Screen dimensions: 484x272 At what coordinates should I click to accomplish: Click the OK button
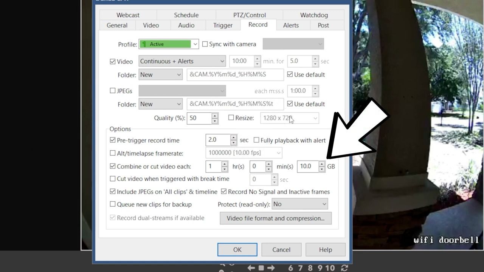tap(237, 250)
